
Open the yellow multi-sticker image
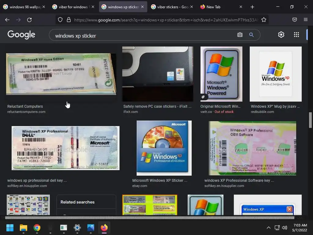150,205
